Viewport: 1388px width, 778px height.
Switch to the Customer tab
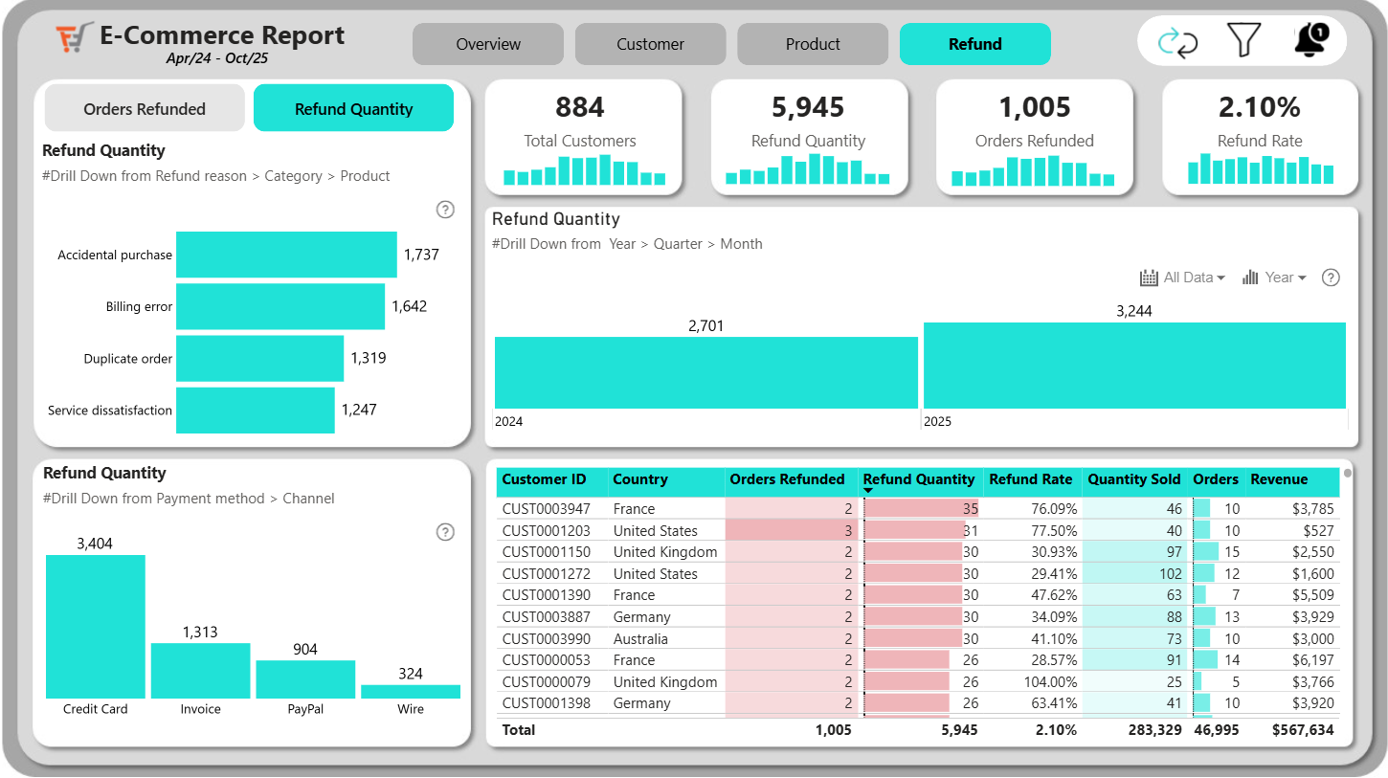click(651, 44)
